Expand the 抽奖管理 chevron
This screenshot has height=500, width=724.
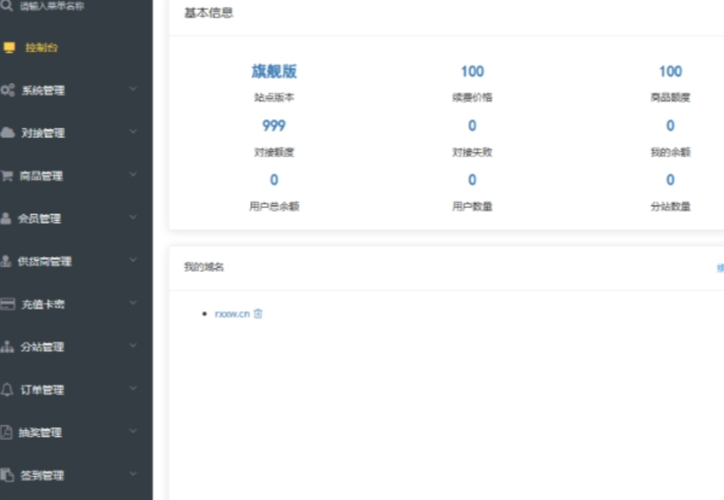pos(133,431)
